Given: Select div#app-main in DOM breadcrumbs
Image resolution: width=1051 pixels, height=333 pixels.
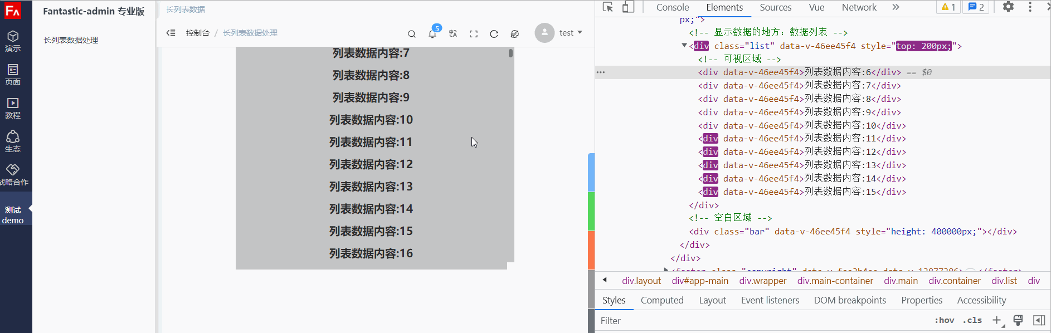Looking at the screenshot, I should (700, 281).
